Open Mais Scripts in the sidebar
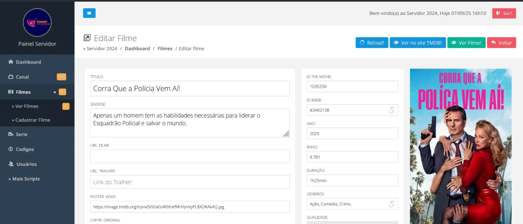This screenshot has width=523, height=224. coord(37,179)
